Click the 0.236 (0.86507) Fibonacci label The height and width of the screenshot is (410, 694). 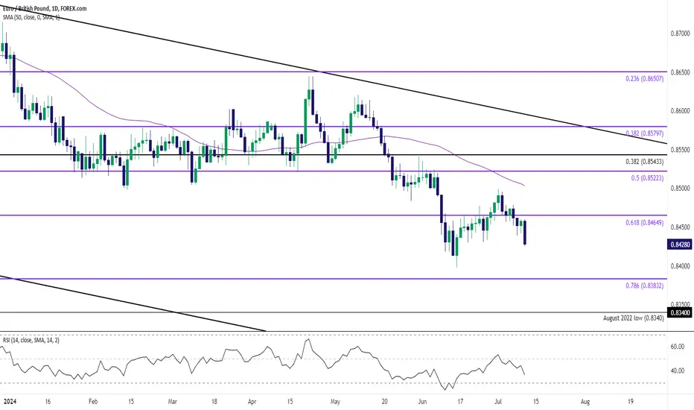pyautogui.click(x=644, y=78)
